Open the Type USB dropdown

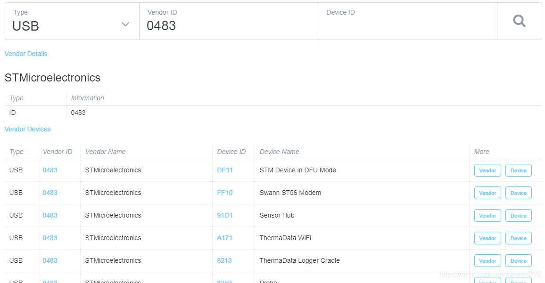pyautogui.click(x=72, y=21)
